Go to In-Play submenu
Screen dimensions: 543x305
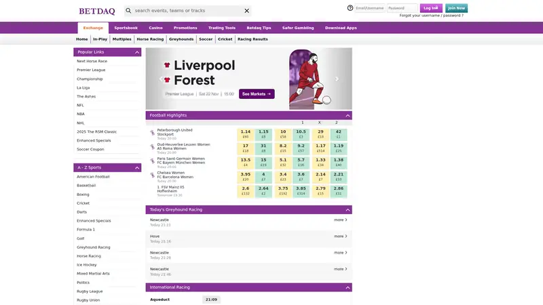point(100,39)
